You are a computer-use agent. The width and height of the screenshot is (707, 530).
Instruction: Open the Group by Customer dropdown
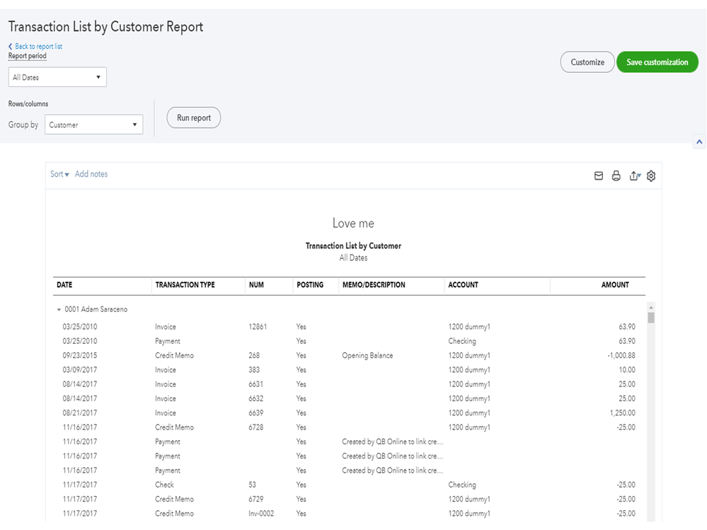click(93, 125)
